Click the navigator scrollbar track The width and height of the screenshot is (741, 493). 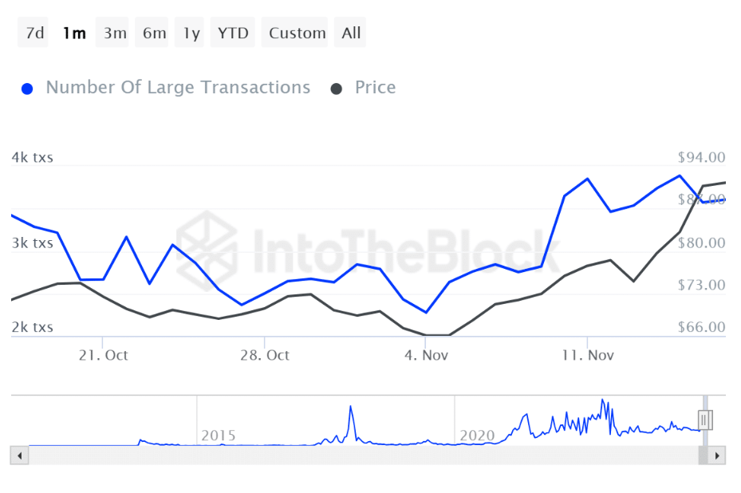[x=363, y=456]
